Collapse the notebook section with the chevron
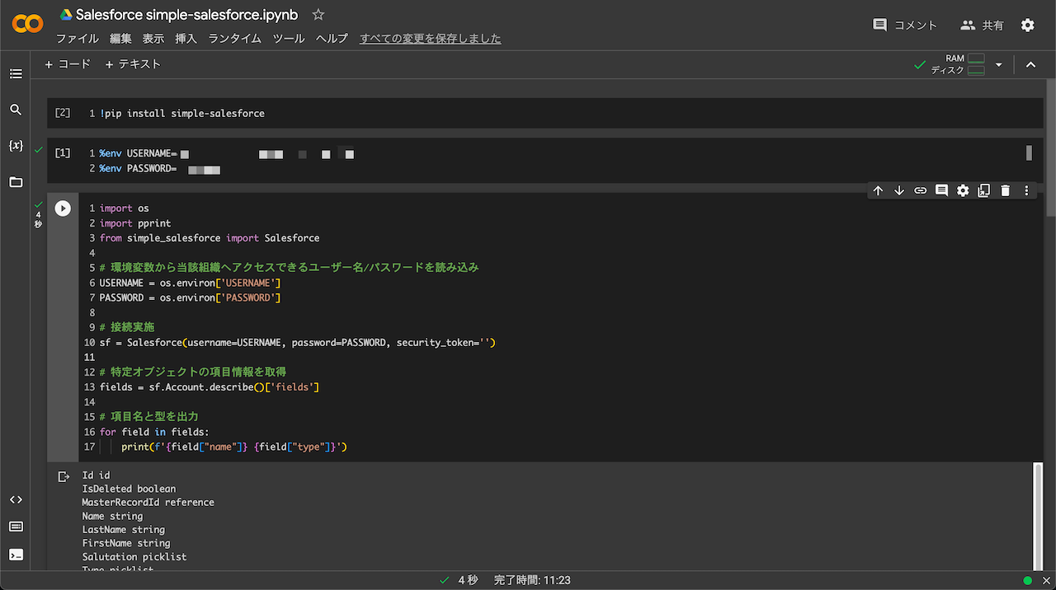 (x=1030, y=63)
